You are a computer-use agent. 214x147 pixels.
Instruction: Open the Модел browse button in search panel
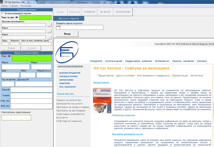tap(49, 37)
